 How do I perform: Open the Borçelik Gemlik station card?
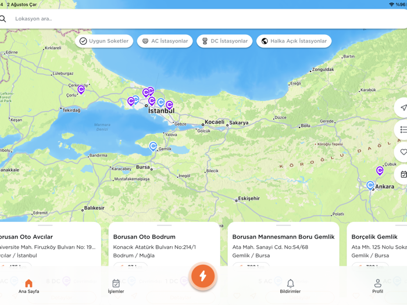(x=377, y=245)
